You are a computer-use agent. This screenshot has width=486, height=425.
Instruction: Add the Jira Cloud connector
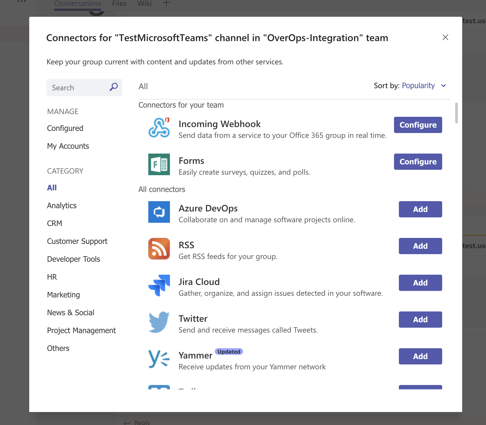[x=421, y=283]
